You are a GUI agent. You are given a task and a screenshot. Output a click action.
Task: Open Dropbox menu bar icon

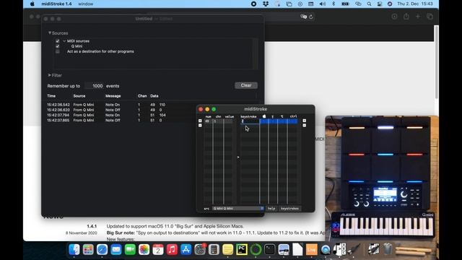(266, 4)
